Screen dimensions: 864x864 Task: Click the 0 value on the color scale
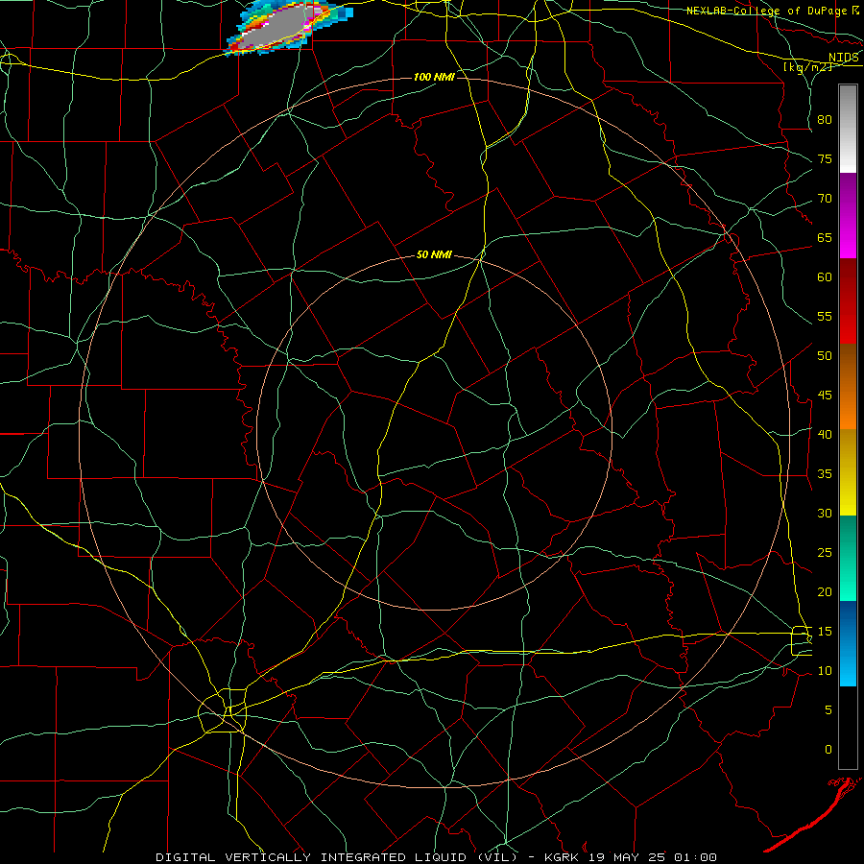(828, 750)
